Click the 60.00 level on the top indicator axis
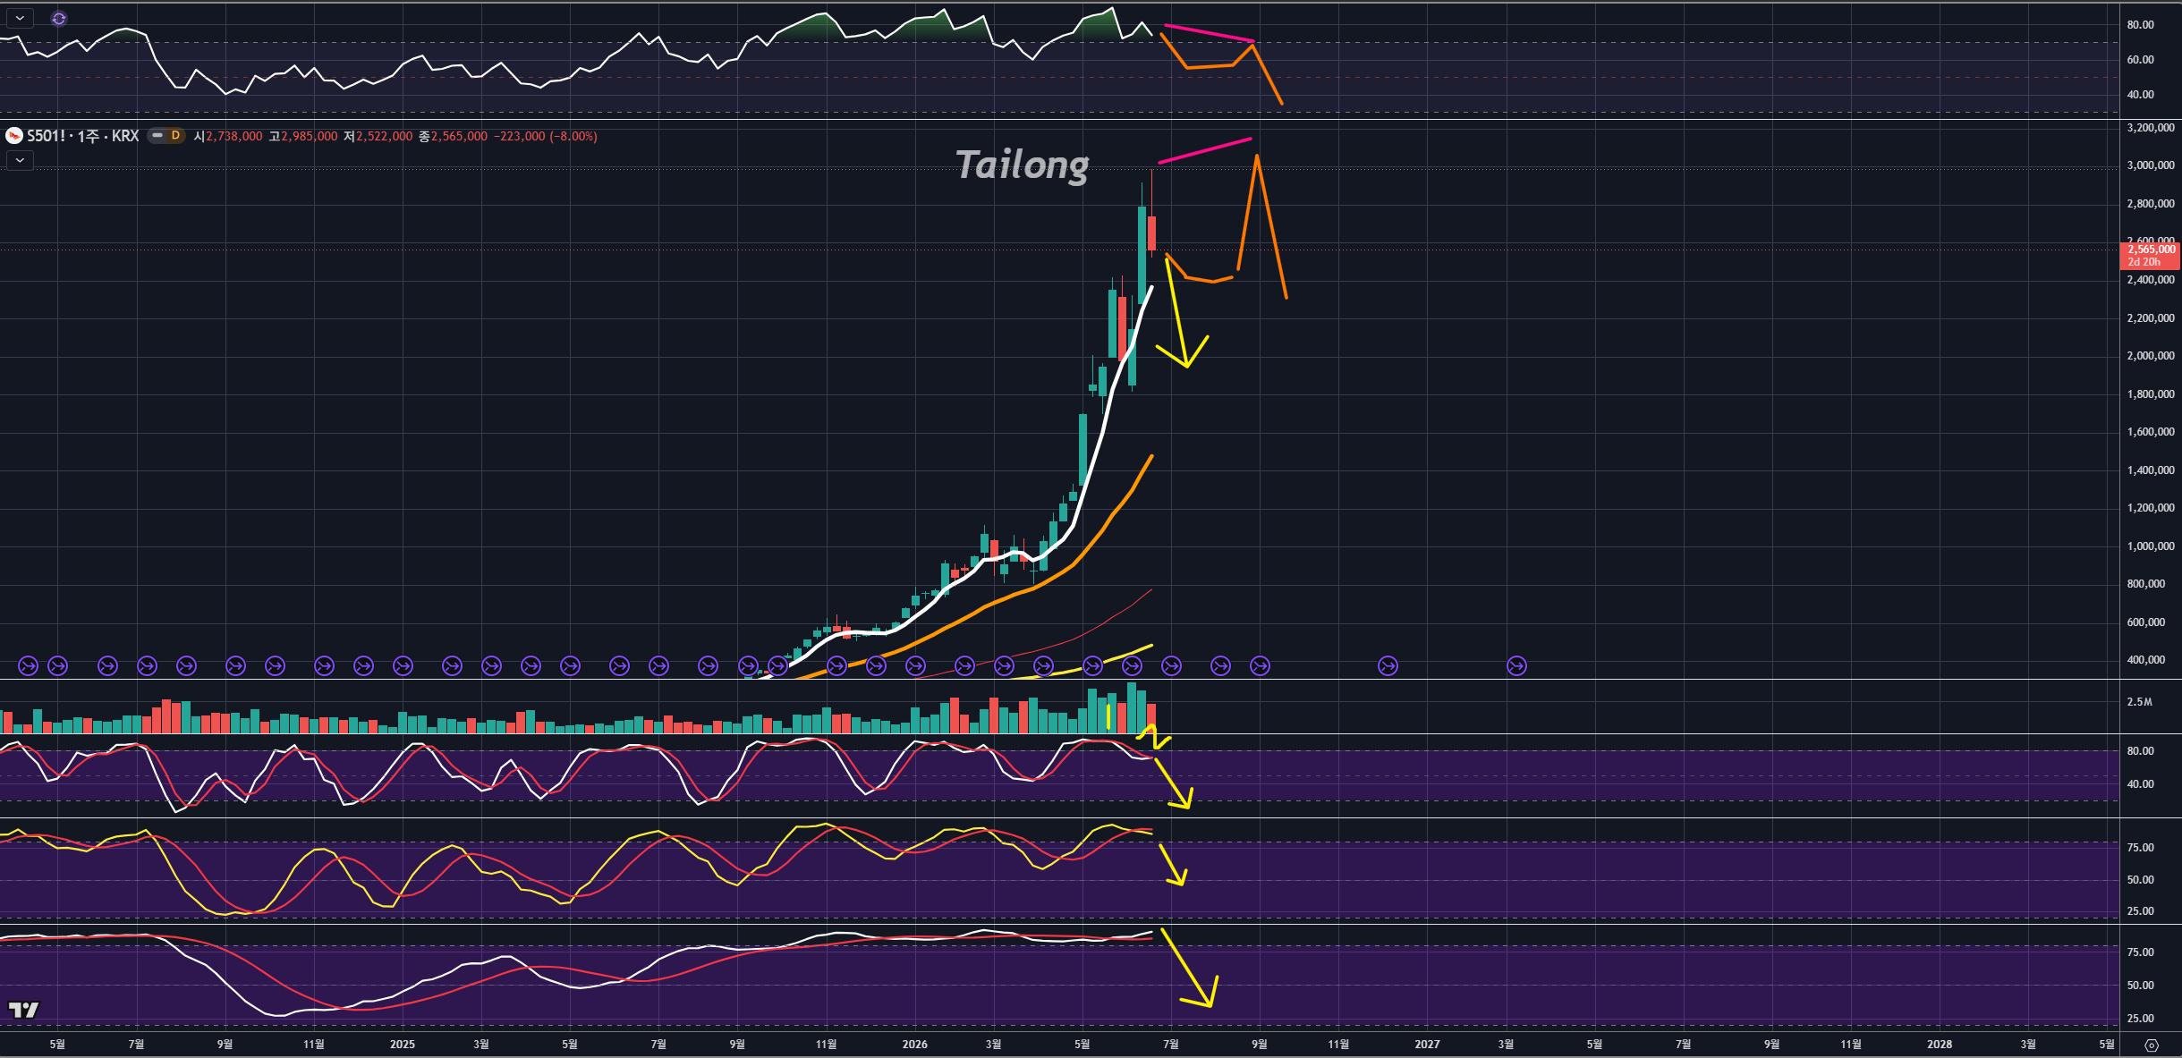The width and height of the screenshot is (2182, 1058). pos(2141,60)
